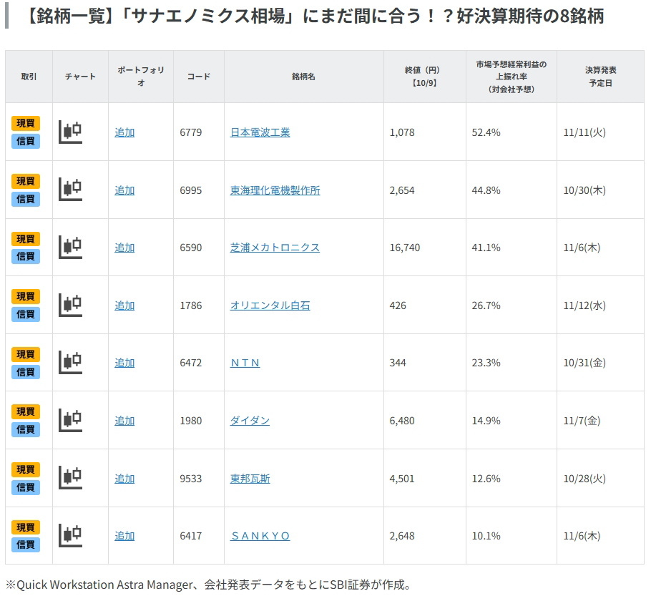The height and width of the screenshot is (601, 651).
Task: Click the chart icon for 芝浦メカトロニクス
Action: (x=70, y=247)
